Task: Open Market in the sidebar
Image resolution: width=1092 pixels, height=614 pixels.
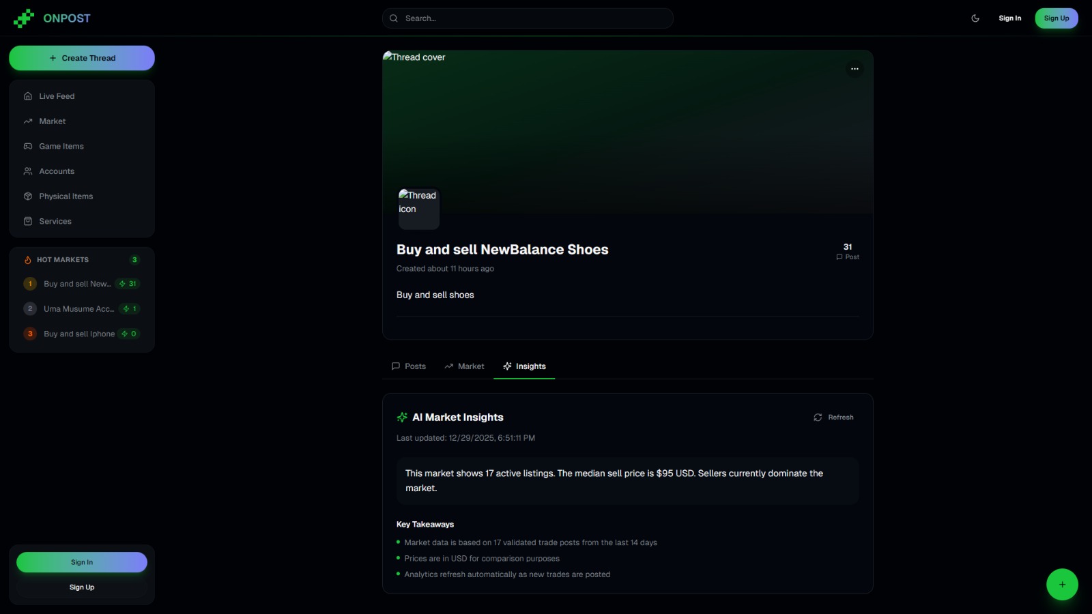Action: 82,121
